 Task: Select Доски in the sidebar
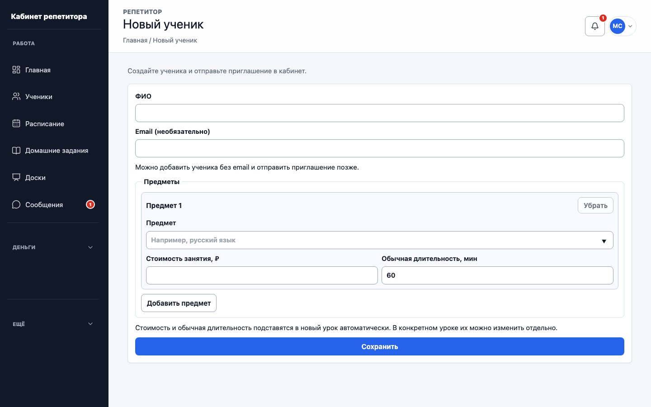tap(53, 177)
